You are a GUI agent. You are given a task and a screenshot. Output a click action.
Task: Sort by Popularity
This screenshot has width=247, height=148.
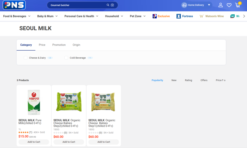[x=157, y=80]
